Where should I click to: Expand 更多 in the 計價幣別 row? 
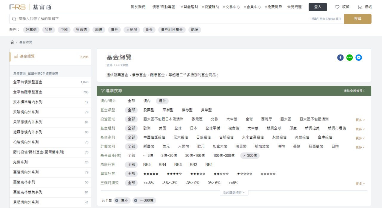360,147
